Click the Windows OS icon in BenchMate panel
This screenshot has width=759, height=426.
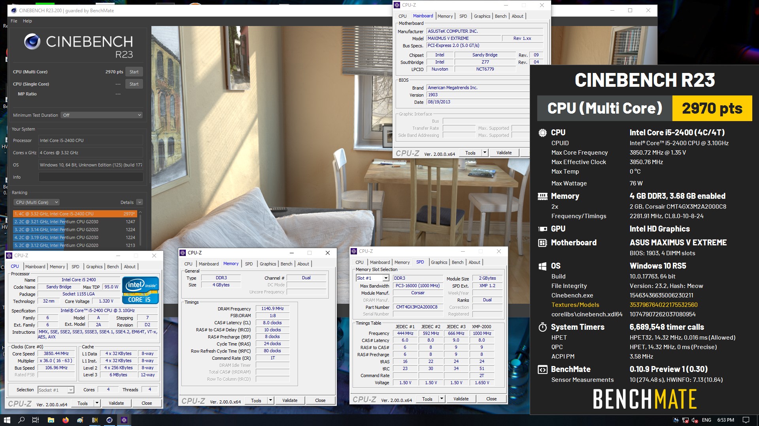click(543, 266)
